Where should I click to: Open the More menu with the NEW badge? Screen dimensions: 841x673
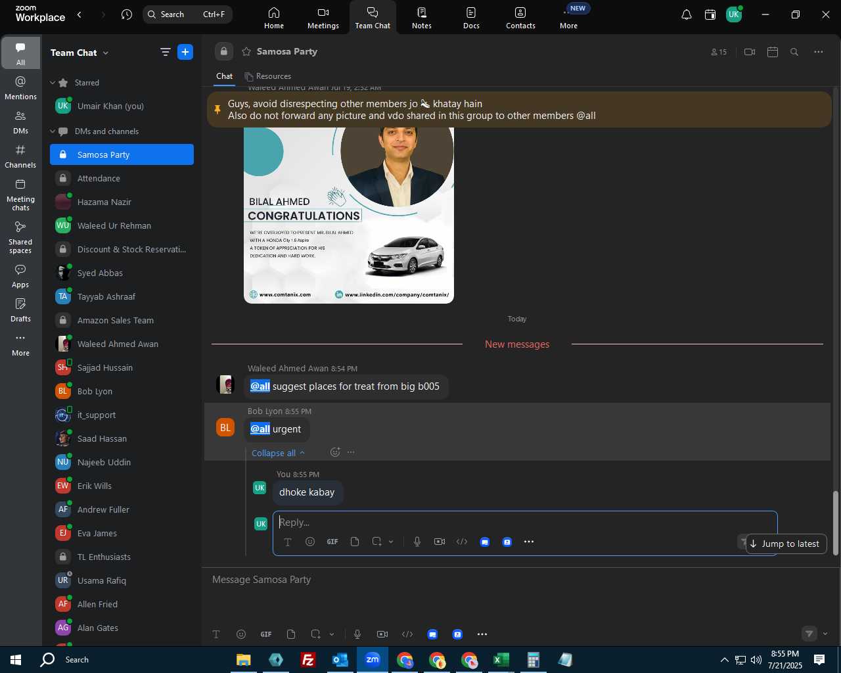click(569, 18)
